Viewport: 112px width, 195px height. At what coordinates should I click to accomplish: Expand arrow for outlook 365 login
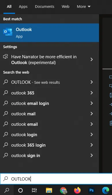(x=92, y=145)
